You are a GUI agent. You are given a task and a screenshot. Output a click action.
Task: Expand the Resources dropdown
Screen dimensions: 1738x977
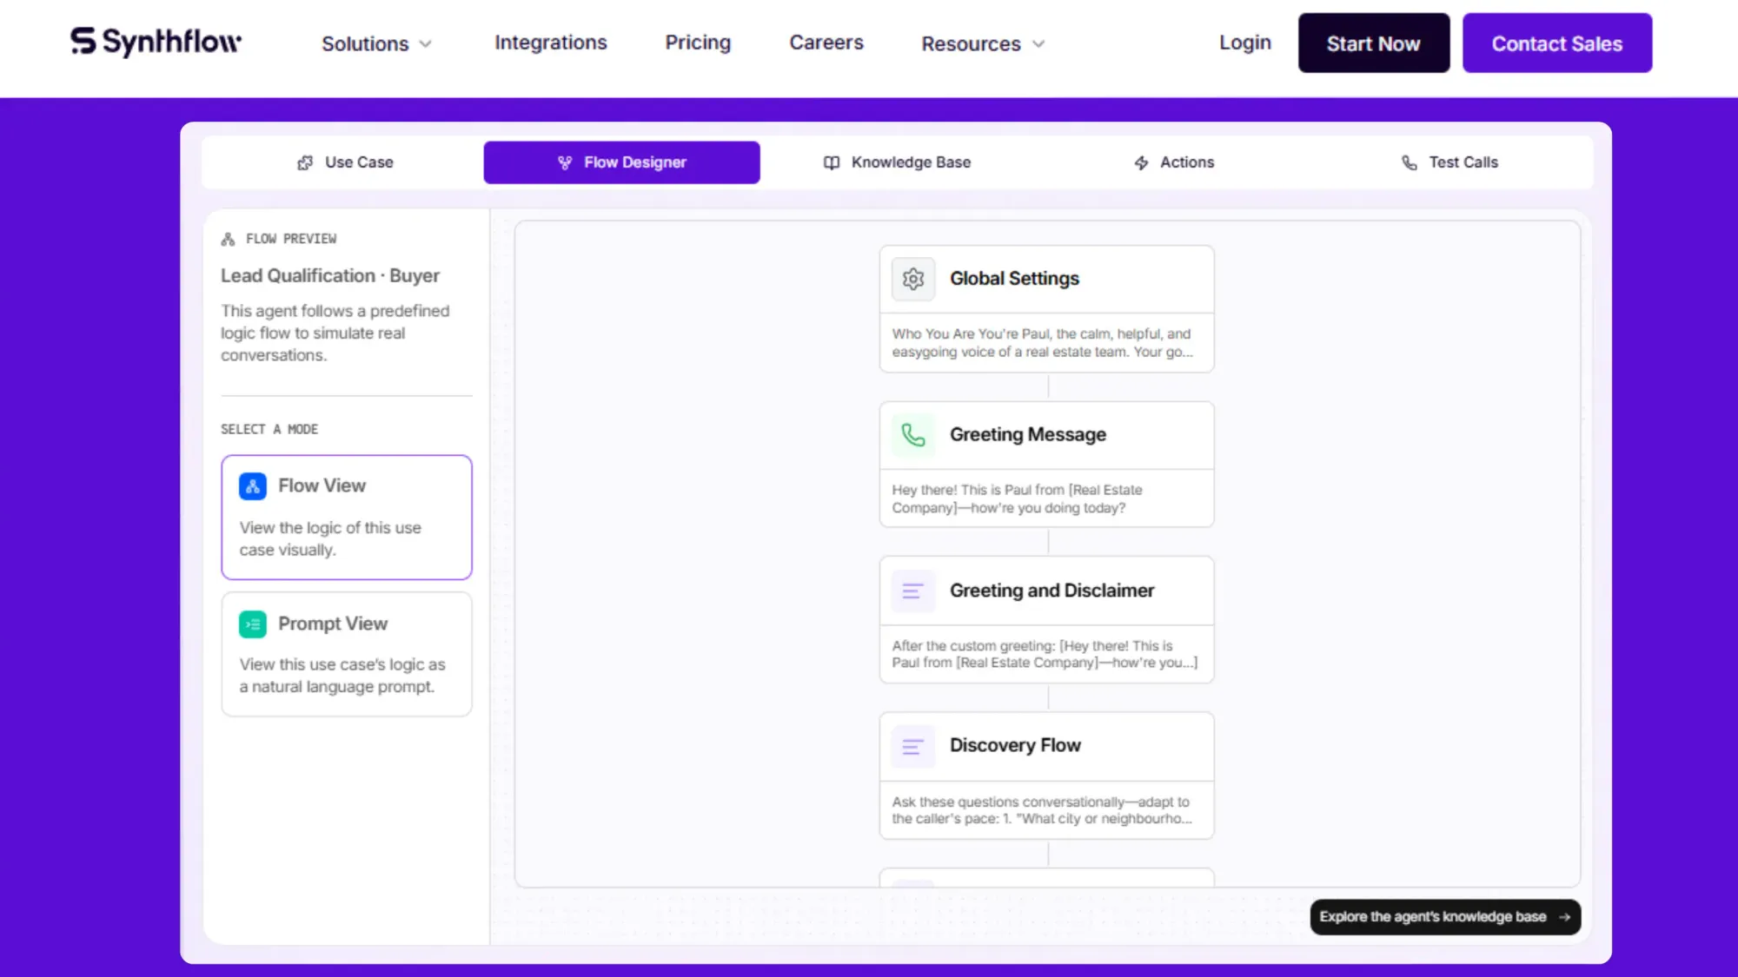tap(982, 43)
